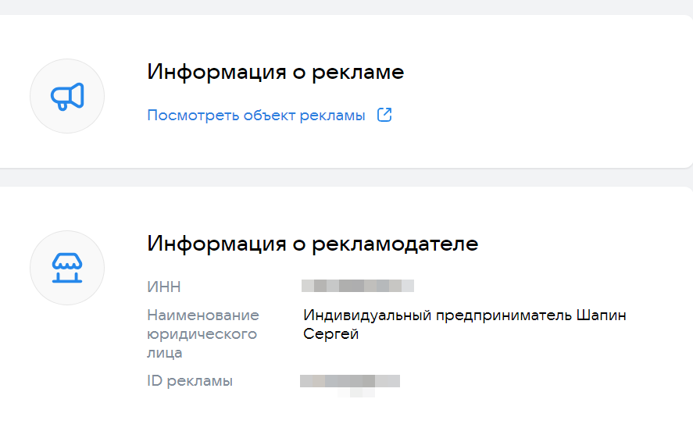
Task: Click the word 'юридического' in the label
Action: click(202, 334)
